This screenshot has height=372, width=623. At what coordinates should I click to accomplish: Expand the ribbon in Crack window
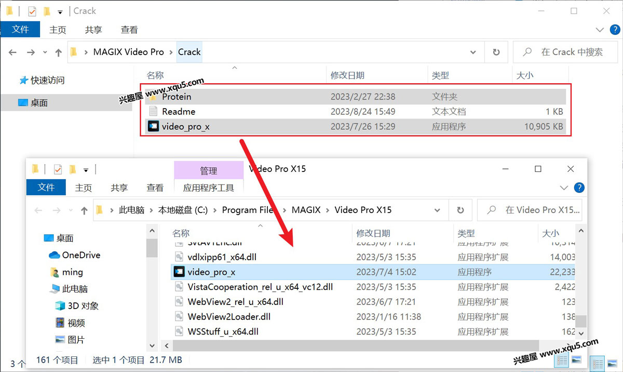tap(601, 30)
